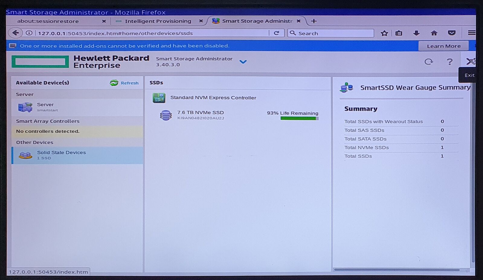Click the bookmark star icon
Image resolution: width=483 pixels, height=280 pixels.
coord(384,33)
